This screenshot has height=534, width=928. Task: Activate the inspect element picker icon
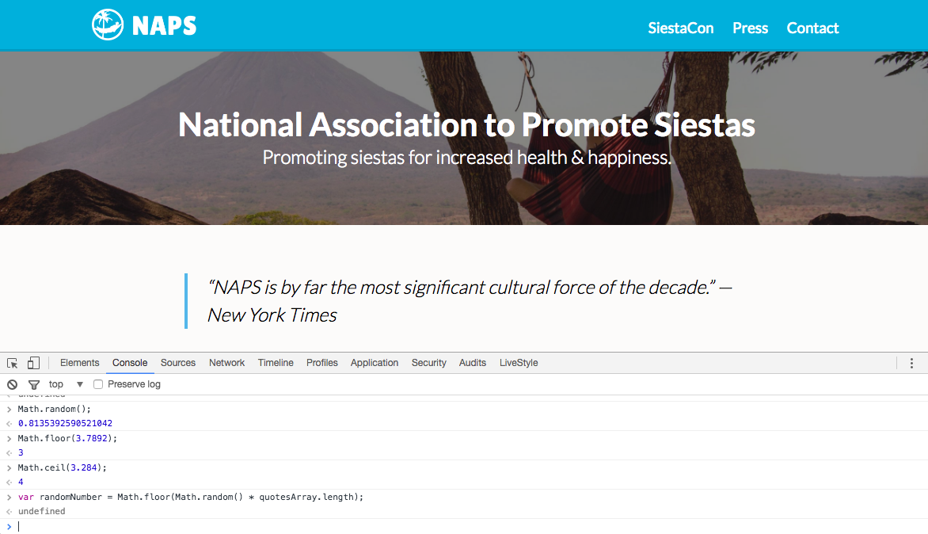[13, 363]
